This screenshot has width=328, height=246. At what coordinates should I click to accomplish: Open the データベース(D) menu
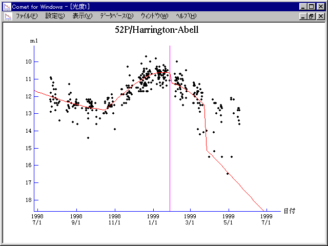pyautogui.click(x=116, y=16)
